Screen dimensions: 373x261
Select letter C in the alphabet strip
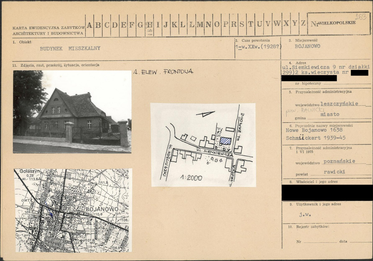click(107, 25)
